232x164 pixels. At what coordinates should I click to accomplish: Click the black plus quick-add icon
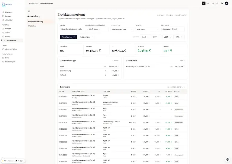204,3
